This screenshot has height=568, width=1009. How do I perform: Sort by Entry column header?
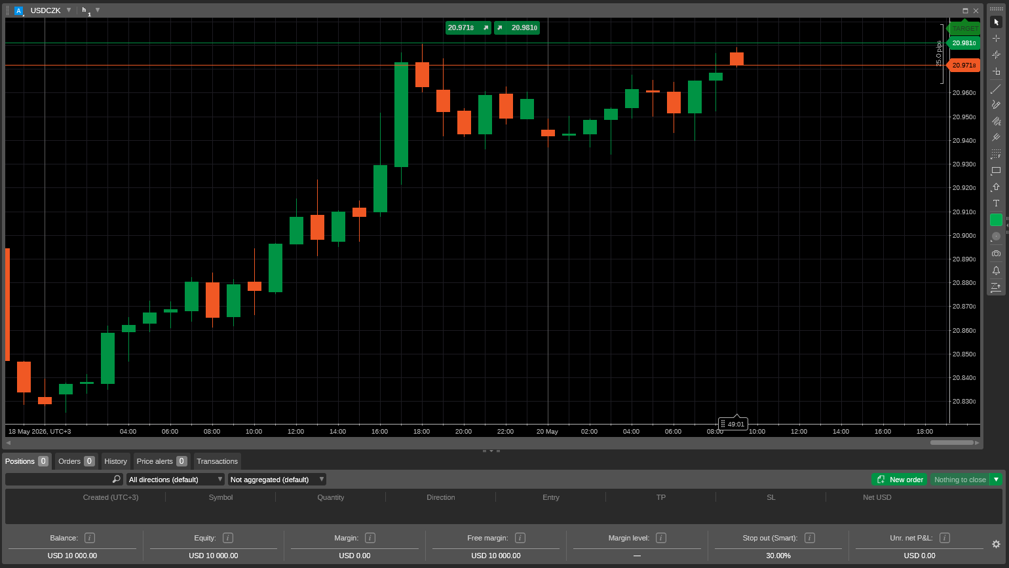click(551, 497)
